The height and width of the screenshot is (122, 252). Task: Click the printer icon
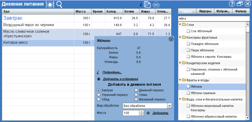(x=156, y=4)
